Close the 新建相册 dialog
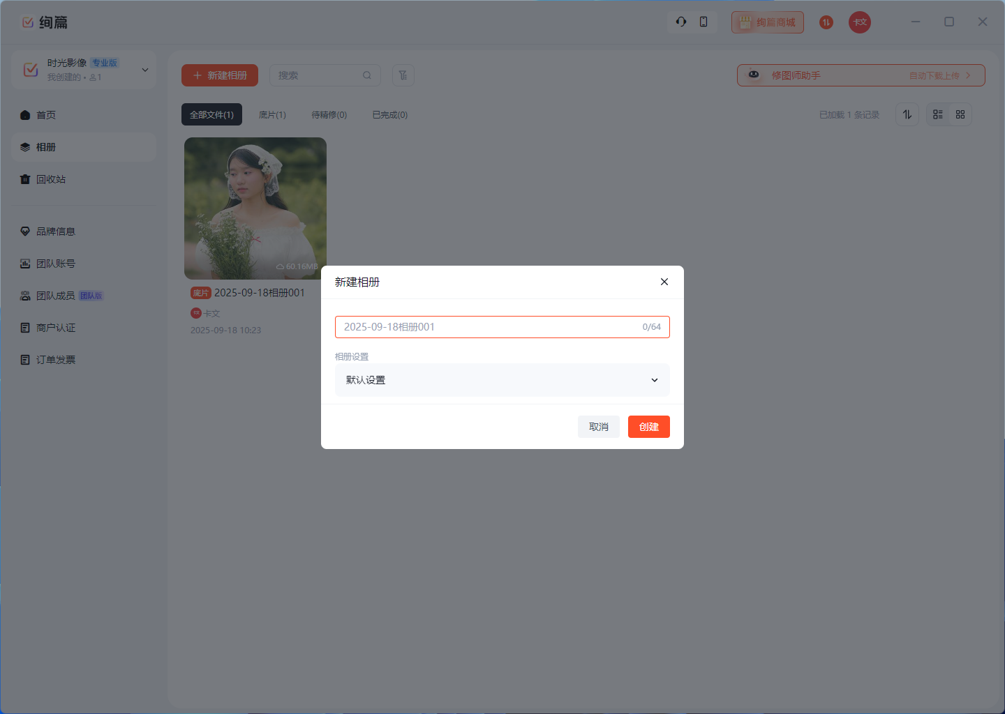The height and width of the screenshot is (714, 1005). [664, 282]
